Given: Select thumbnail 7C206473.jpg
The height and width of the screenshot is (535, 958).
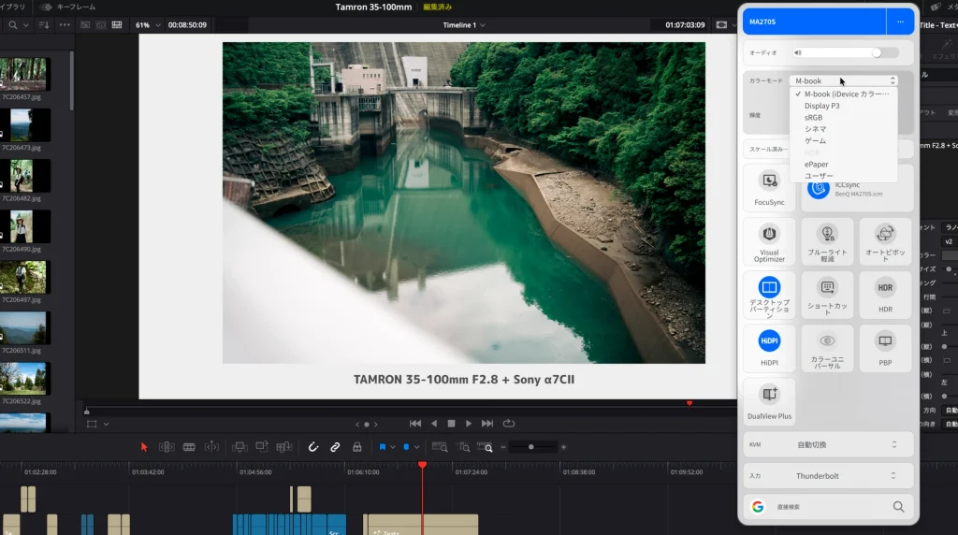Looking at the screenshot, I should click(x=23, y=124).
